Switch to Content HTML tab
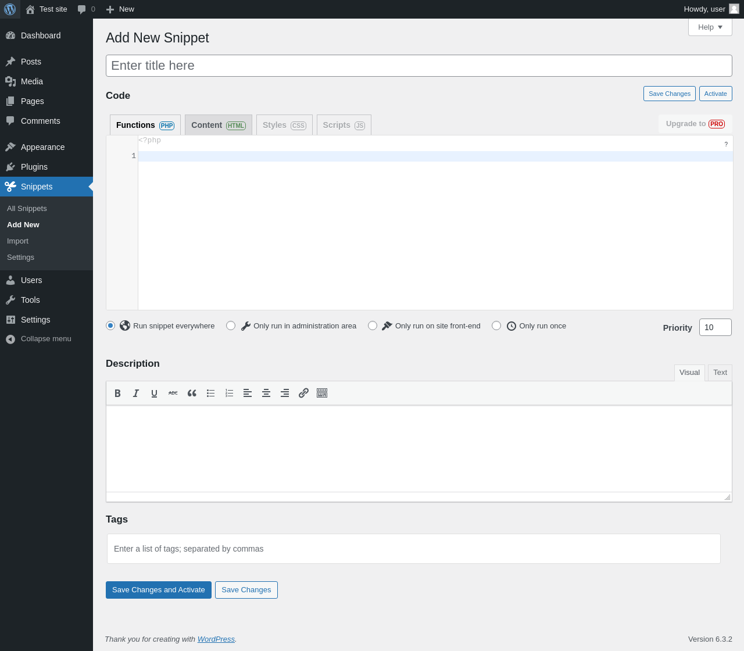744x651 pixels. (x=219, y=125)
